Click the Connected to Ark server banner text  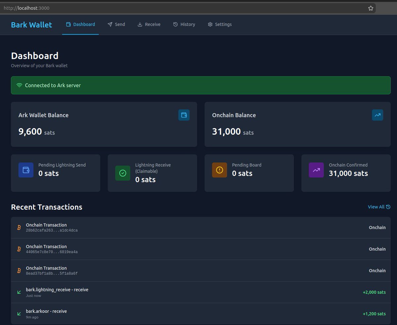pyautogui.click(x=53, y=85)
